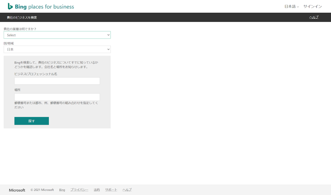Click the 場所 input field
The width and height of the screenshot is (331, 195).
57,97
